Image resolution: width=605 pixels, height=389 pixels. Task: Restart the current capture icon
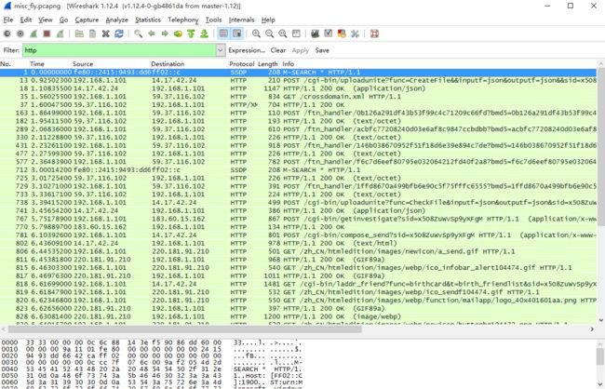click(60, 34)
